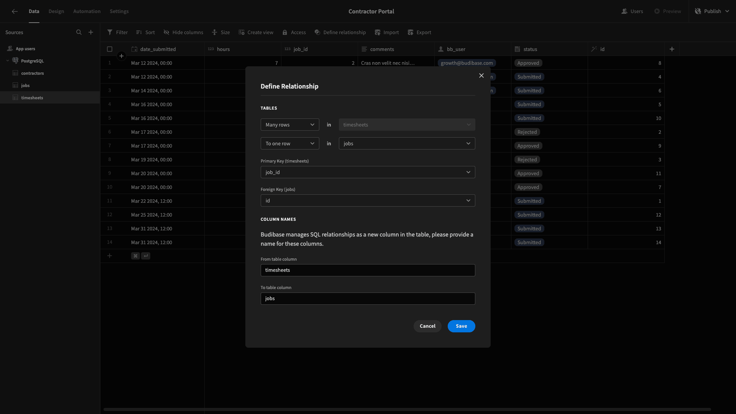
Task: Click the Hide columns eye icon
Action: (166, 32)
